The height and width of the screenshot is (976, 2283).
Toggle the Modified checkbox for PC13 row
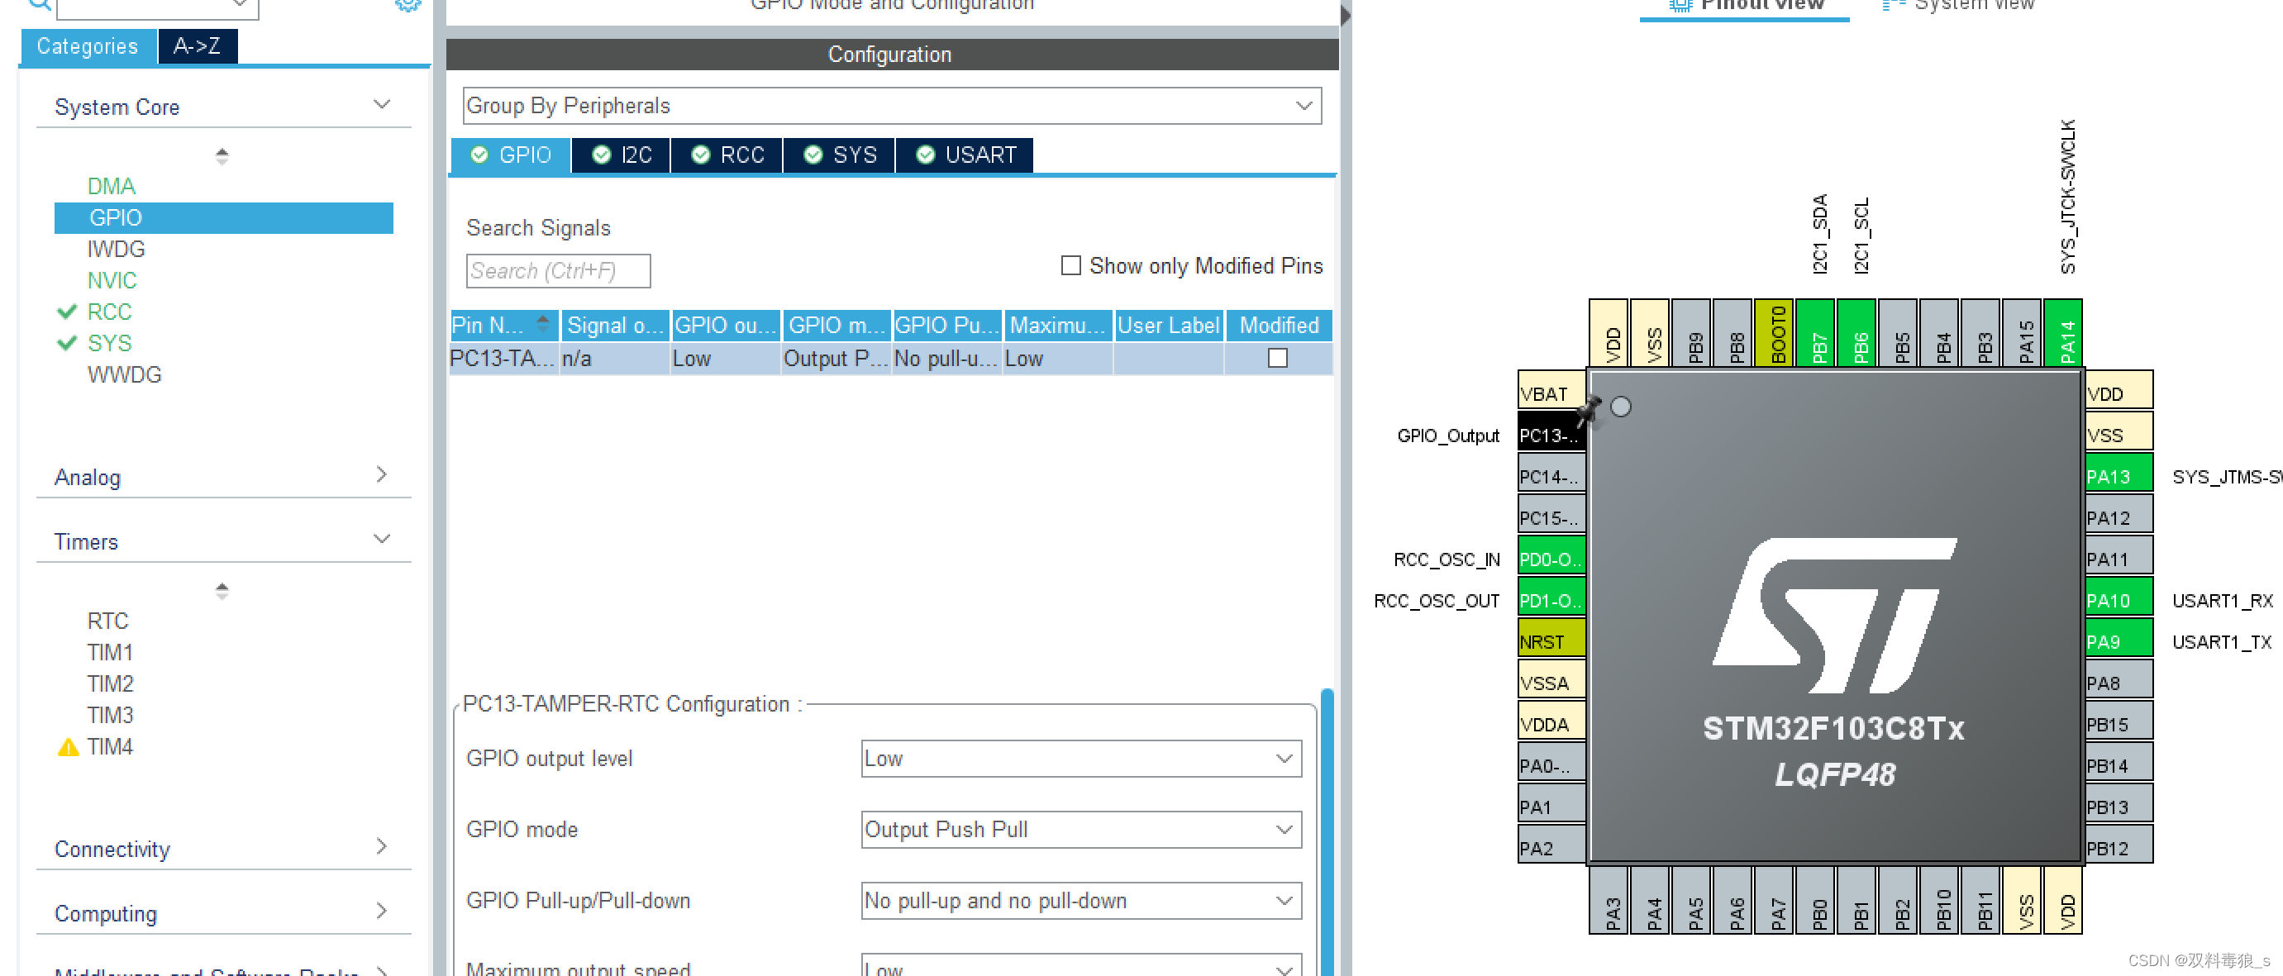[1277, 358]
